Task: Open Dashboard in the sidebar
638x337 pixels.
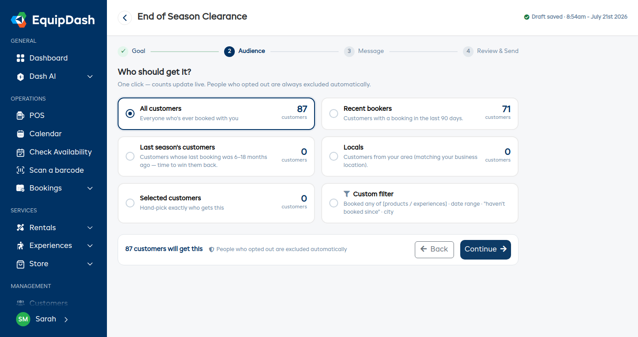Action: pyautogui.click(x=49, y=58)
